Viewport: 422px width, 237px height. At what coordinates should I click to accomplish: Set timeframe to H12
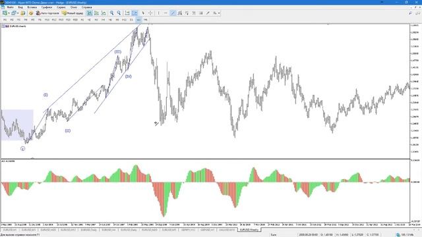124,20
